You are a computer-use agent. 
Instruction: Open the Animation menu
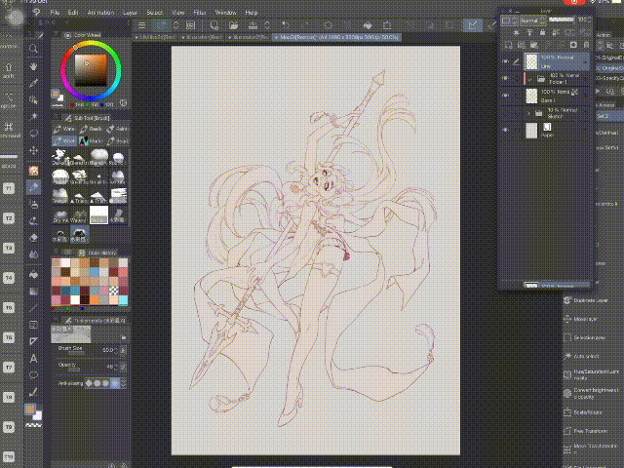(x=102, y=12)
